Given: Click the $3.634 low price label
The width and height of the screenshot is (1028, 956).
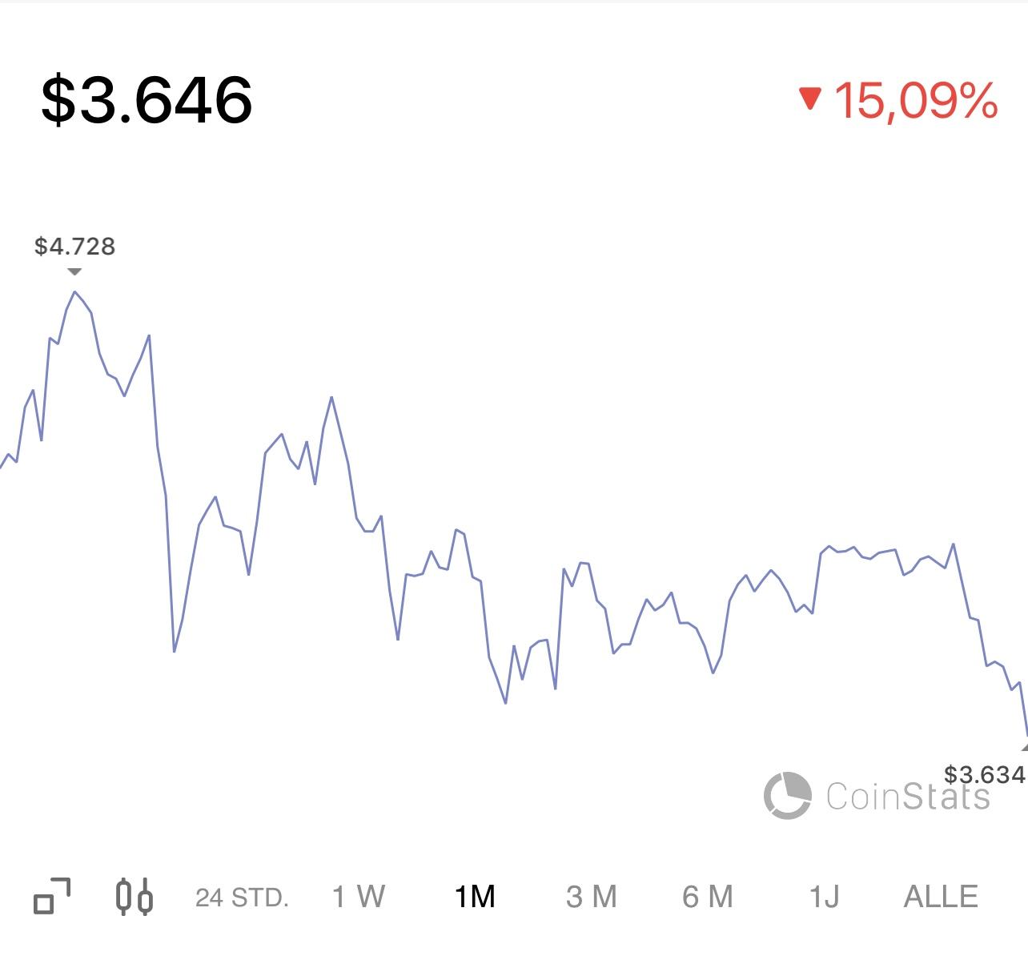Looking at the screenshot, I should click(985, 774).
